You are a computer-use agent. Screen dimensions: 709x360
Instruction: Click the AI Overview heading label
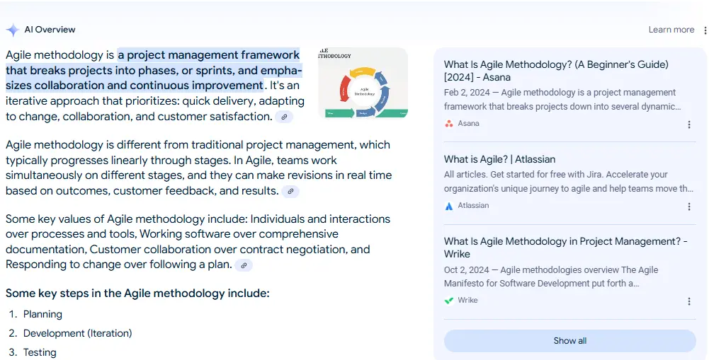coord(50,30)
